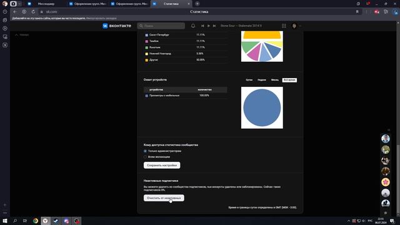Open the video play icon in browser sidebar
Image resolution: width=400 pixels, height=225 pixels.
point(5,28)
